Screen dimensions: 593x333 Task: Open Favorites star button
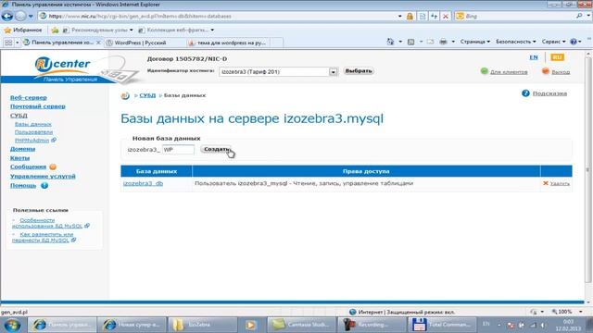point(22,30)
